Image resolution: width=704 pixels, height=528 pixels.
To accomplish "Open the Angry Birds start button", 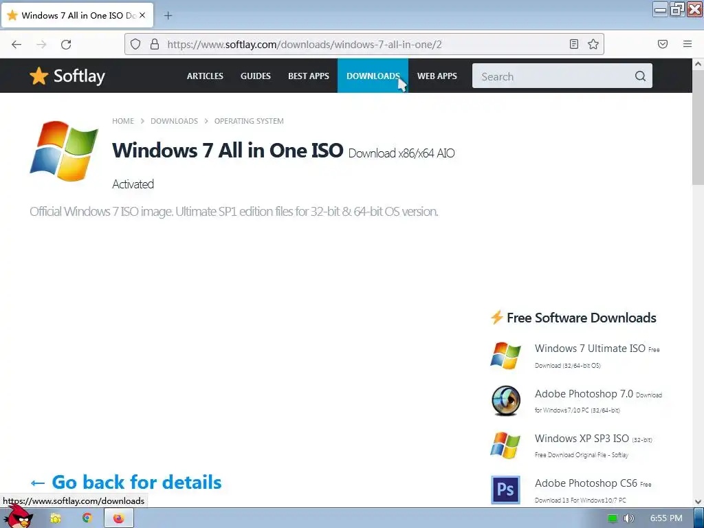I will 19,516.
